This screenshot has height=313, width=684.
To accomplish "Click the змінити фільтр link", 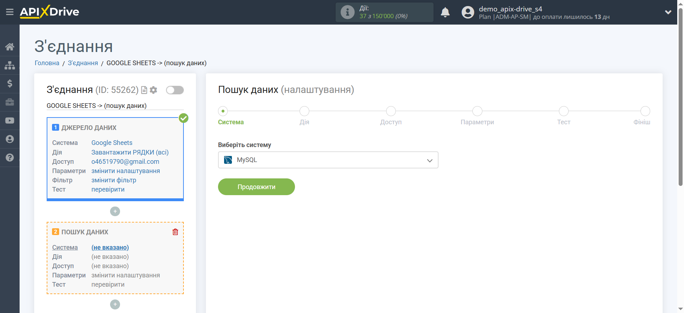I will [x=114, y=180].
